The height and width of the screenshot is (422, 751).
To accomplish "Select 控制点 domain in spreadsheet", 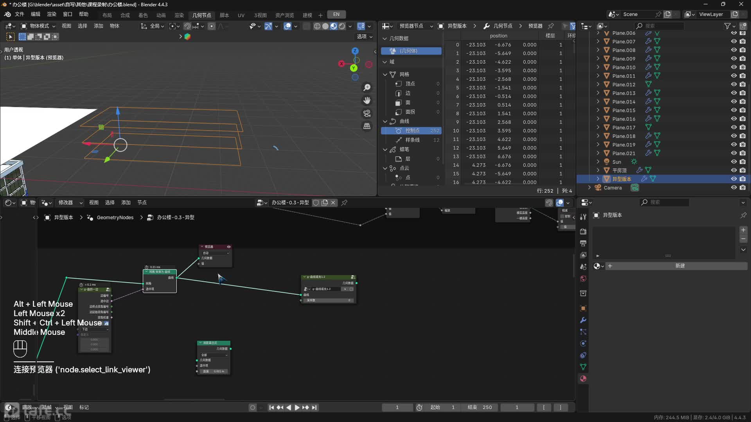I will [x=411, y=131].
